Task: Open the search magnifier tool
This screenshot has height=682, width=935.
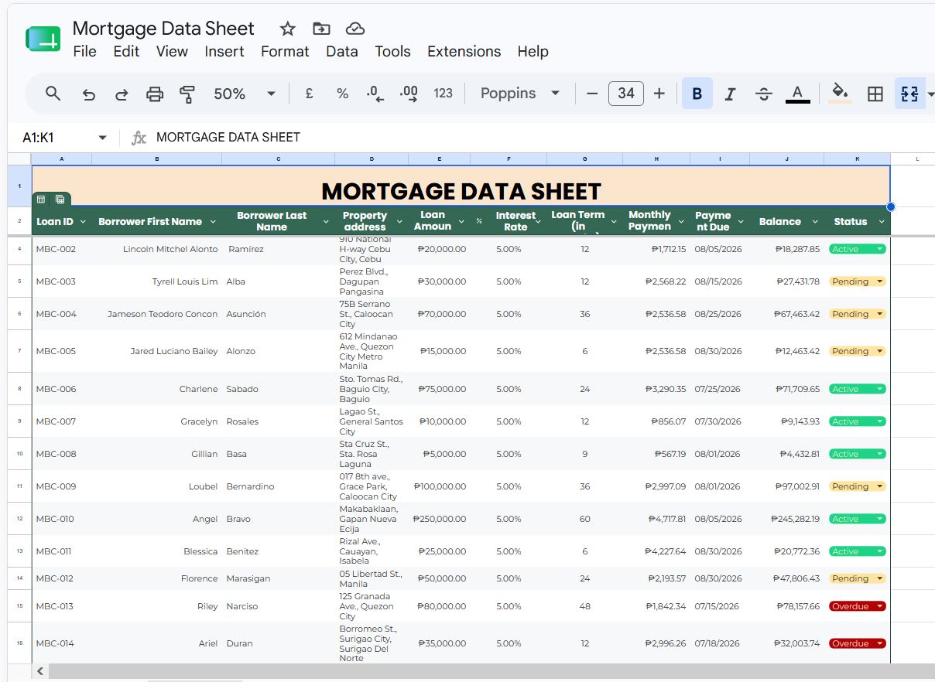Action: point(53,94)
